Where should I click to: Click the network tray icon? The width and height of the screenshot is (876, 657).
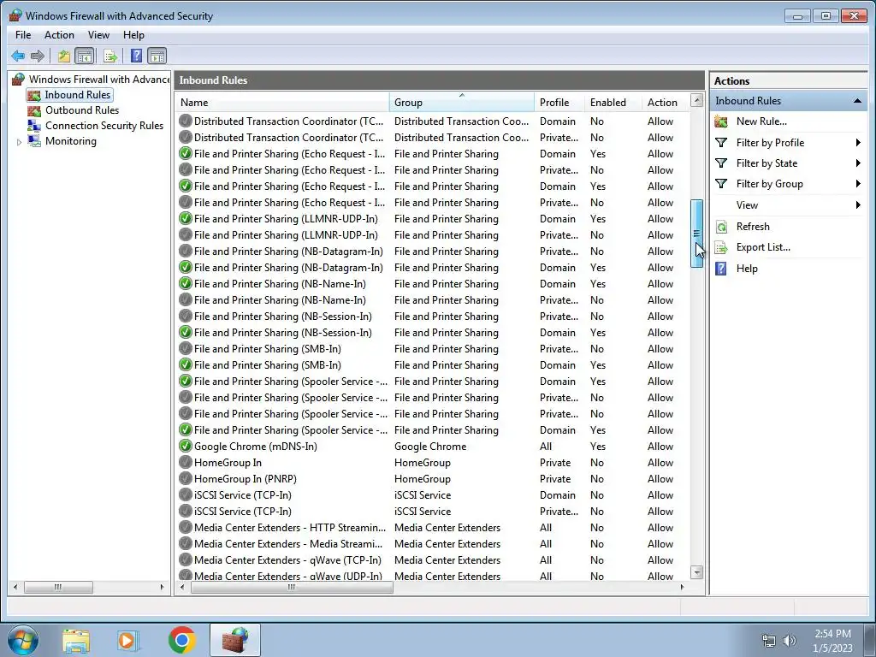pos(769,641)
